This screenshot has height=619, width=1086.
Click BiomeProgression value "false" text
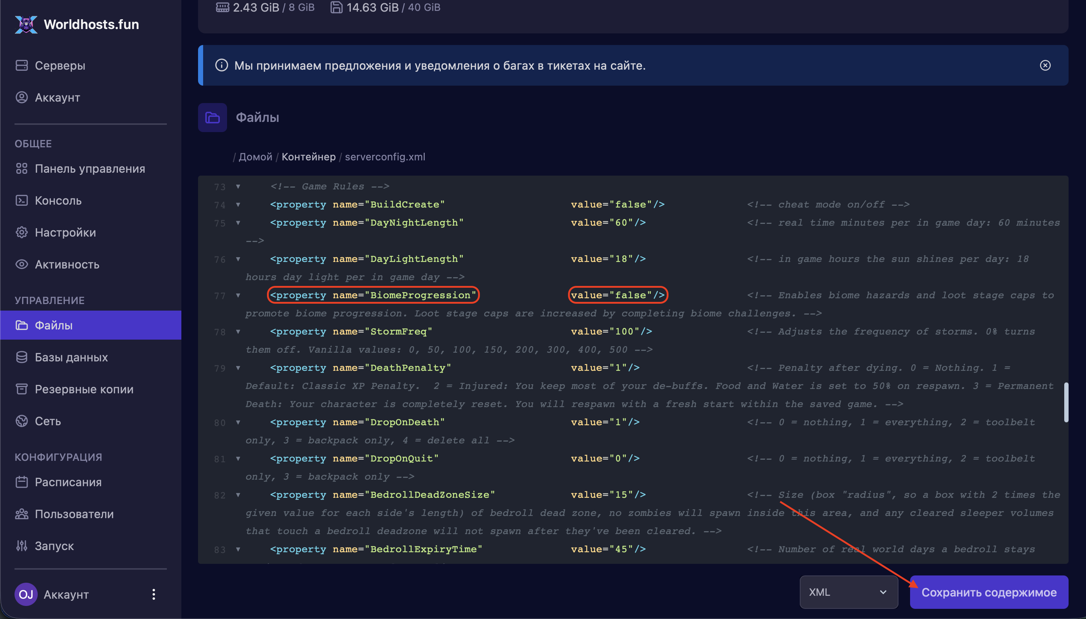coord(630,295)
